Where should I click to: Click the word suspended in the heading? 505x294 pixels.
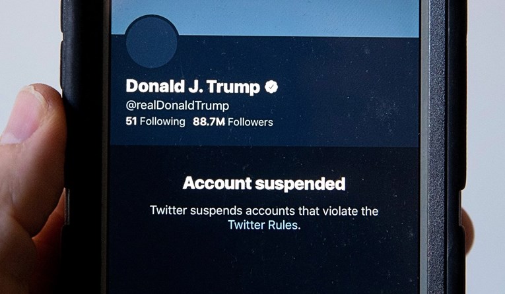(x=300, y=185)
